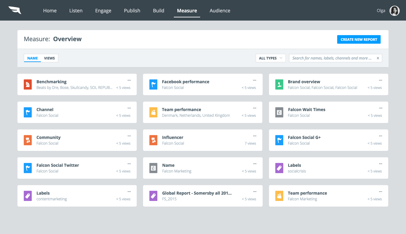Click the 'socialcrisis' label text
Screen dimensions: 406x234
[297, 171]
